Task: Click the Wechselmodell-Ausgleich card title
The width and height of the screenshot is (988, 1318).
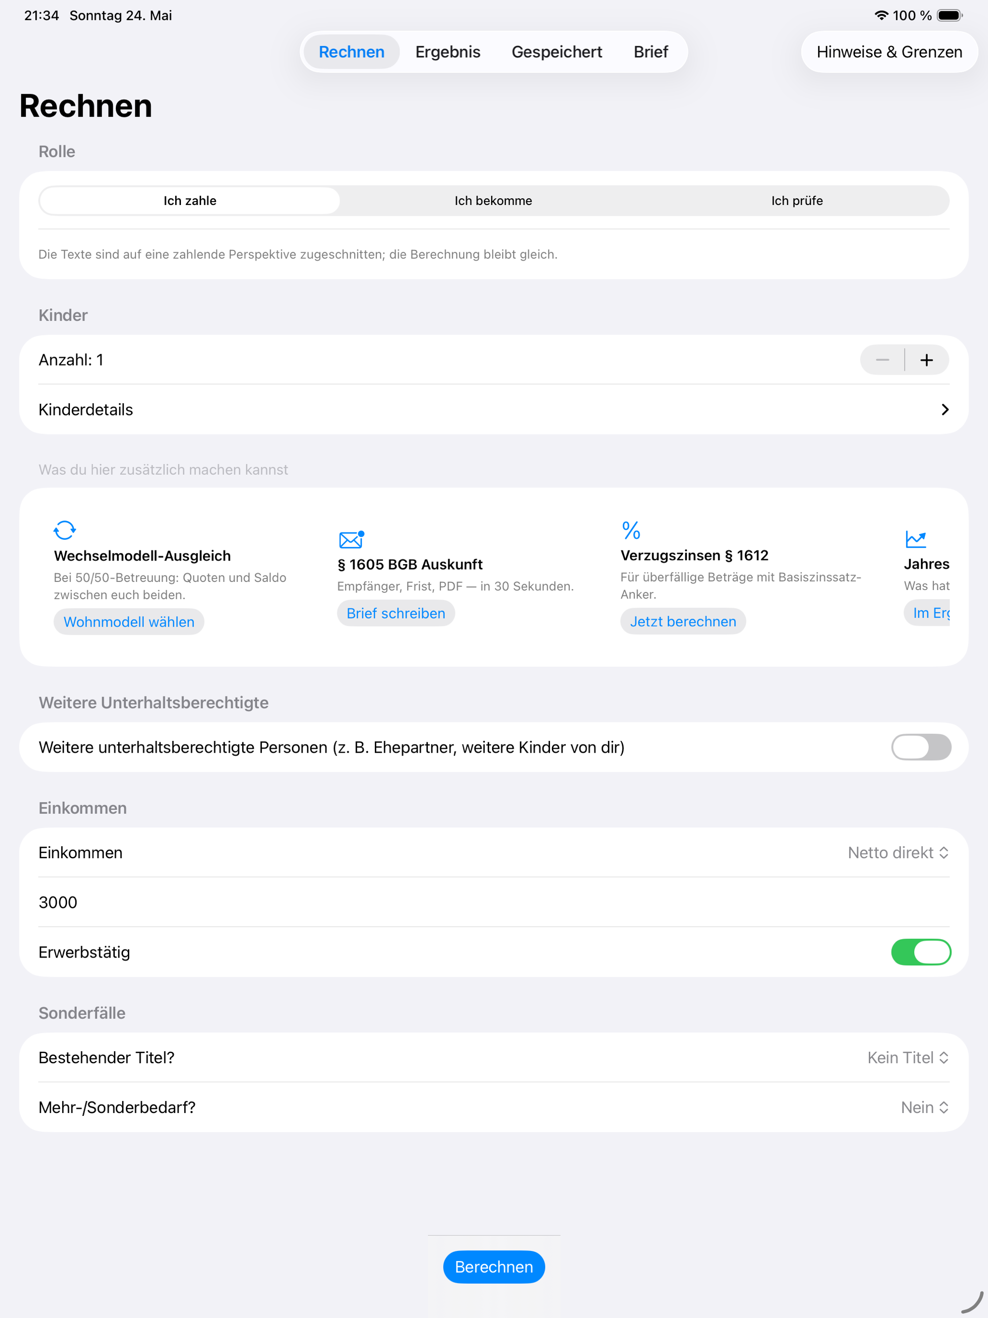Action: [142, 556]
